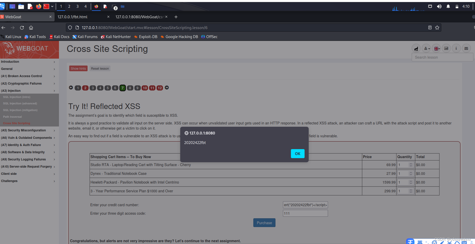The height and width of the screenshot is (244, 475).
Task: Launch the text editor panel icon
Action: click(x=30, y=6)
